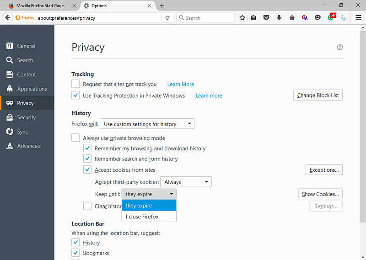Click the blue dotted extension icon
Screen dimensions: 366x260
tap(344, 18)
